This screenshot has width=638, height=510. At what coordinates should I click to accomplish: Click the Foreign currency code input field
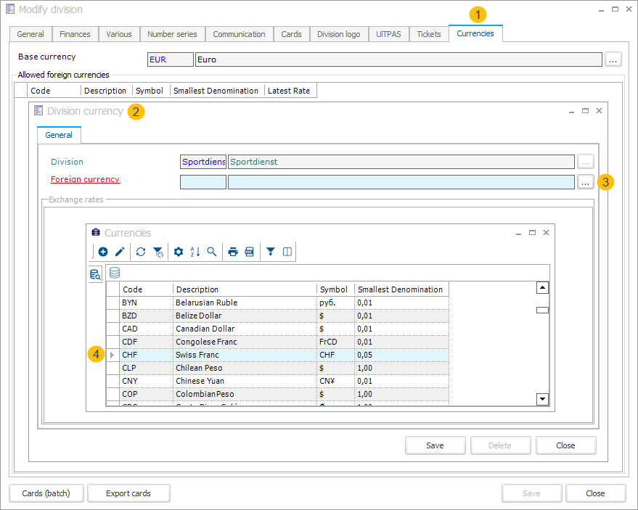pos(203,182)
